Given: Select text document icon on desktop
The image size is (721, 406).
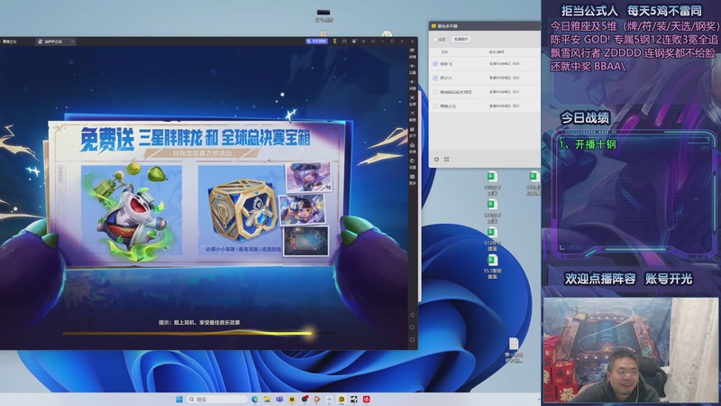Looking at the screenshot, I should coord(514,350).
